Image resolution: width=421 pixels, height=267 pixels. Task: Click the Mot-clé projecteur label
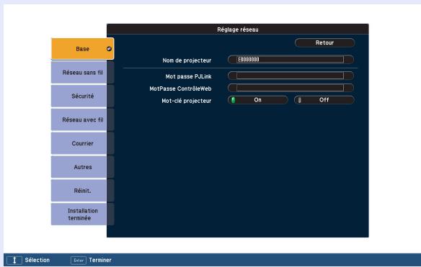[186, 101]
